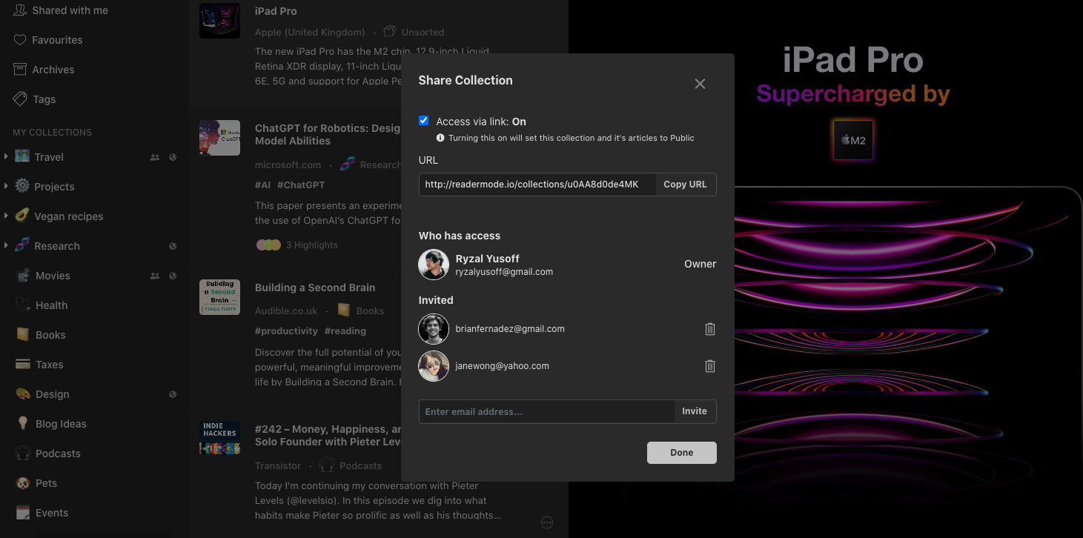This screenshot has width=1083, height=538.
Task: Open the Movies collection
Action: tap(53, 276)
